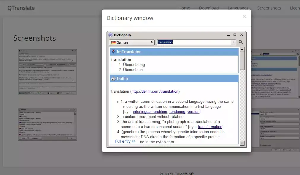Expand the translation search history dropdown arrow
Viewport: 300px width, 175px height.
click(x=233, y=42)
